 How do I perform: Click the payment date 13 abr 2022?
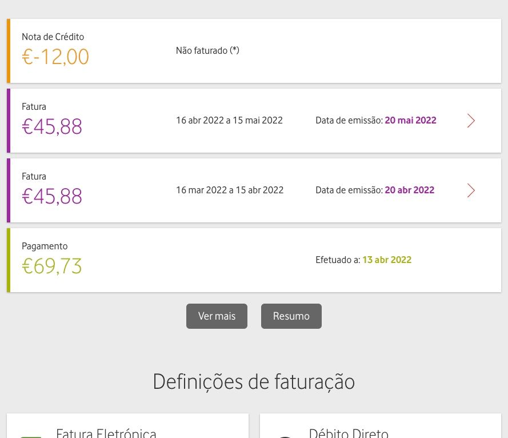coord(386,260)
